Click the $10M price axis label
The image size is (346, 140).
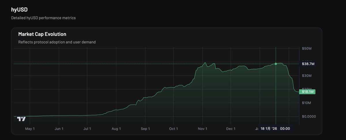point(307,103)
